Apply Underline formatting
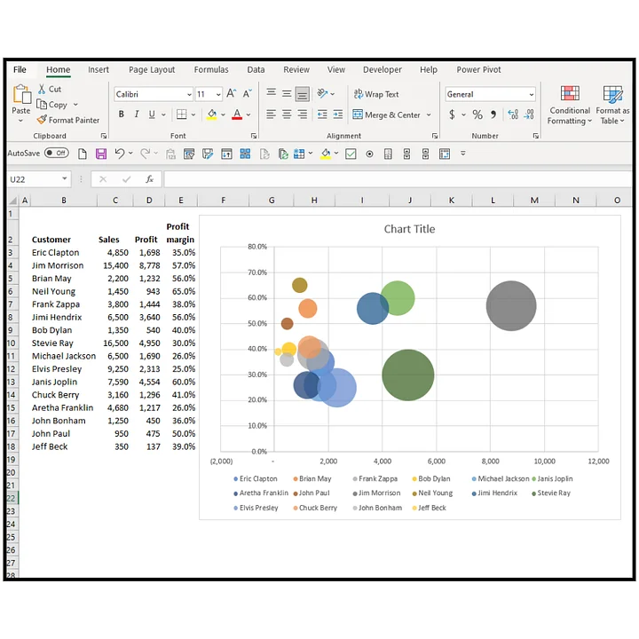This screenshot has height=639, width=639. click(x=152, y=114)
